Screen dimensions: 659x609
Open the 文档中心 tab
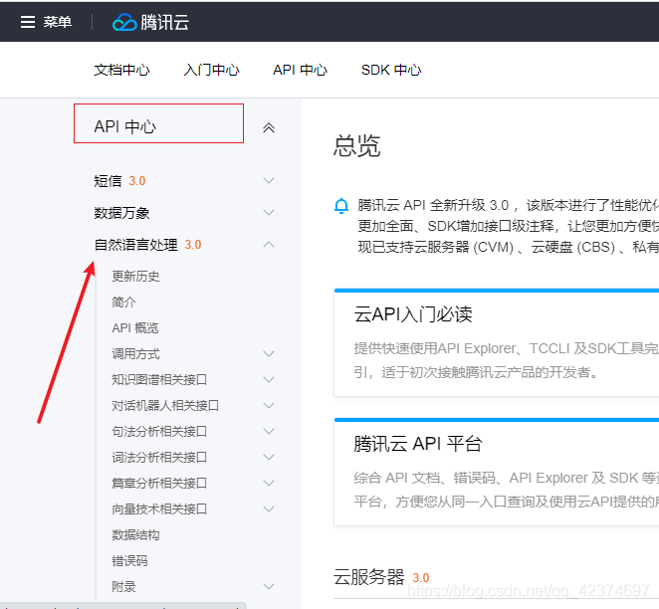[x=121, y=70]
